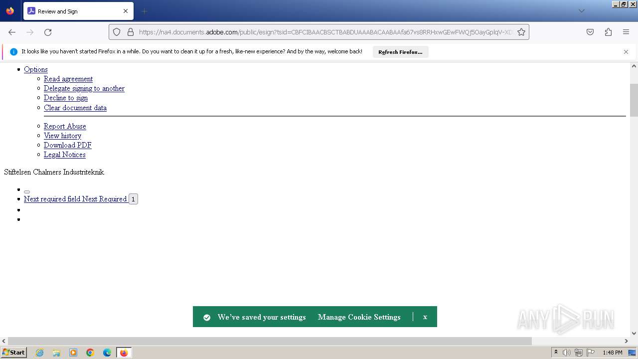Click the Firefox back arrow

[12, 32]
